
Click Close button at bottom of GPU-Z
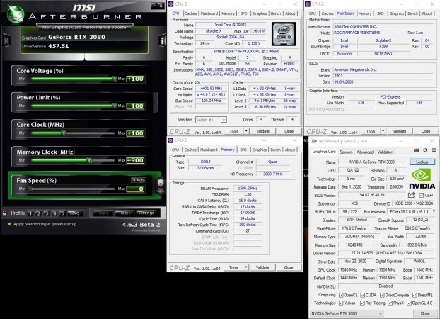pyautogui.click(x=425, y=313)
